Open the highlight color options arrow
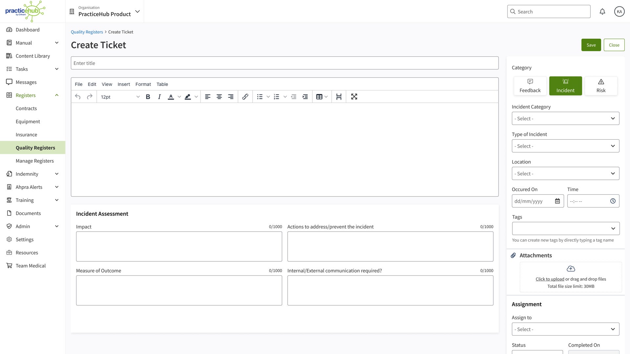 (196, 97)
